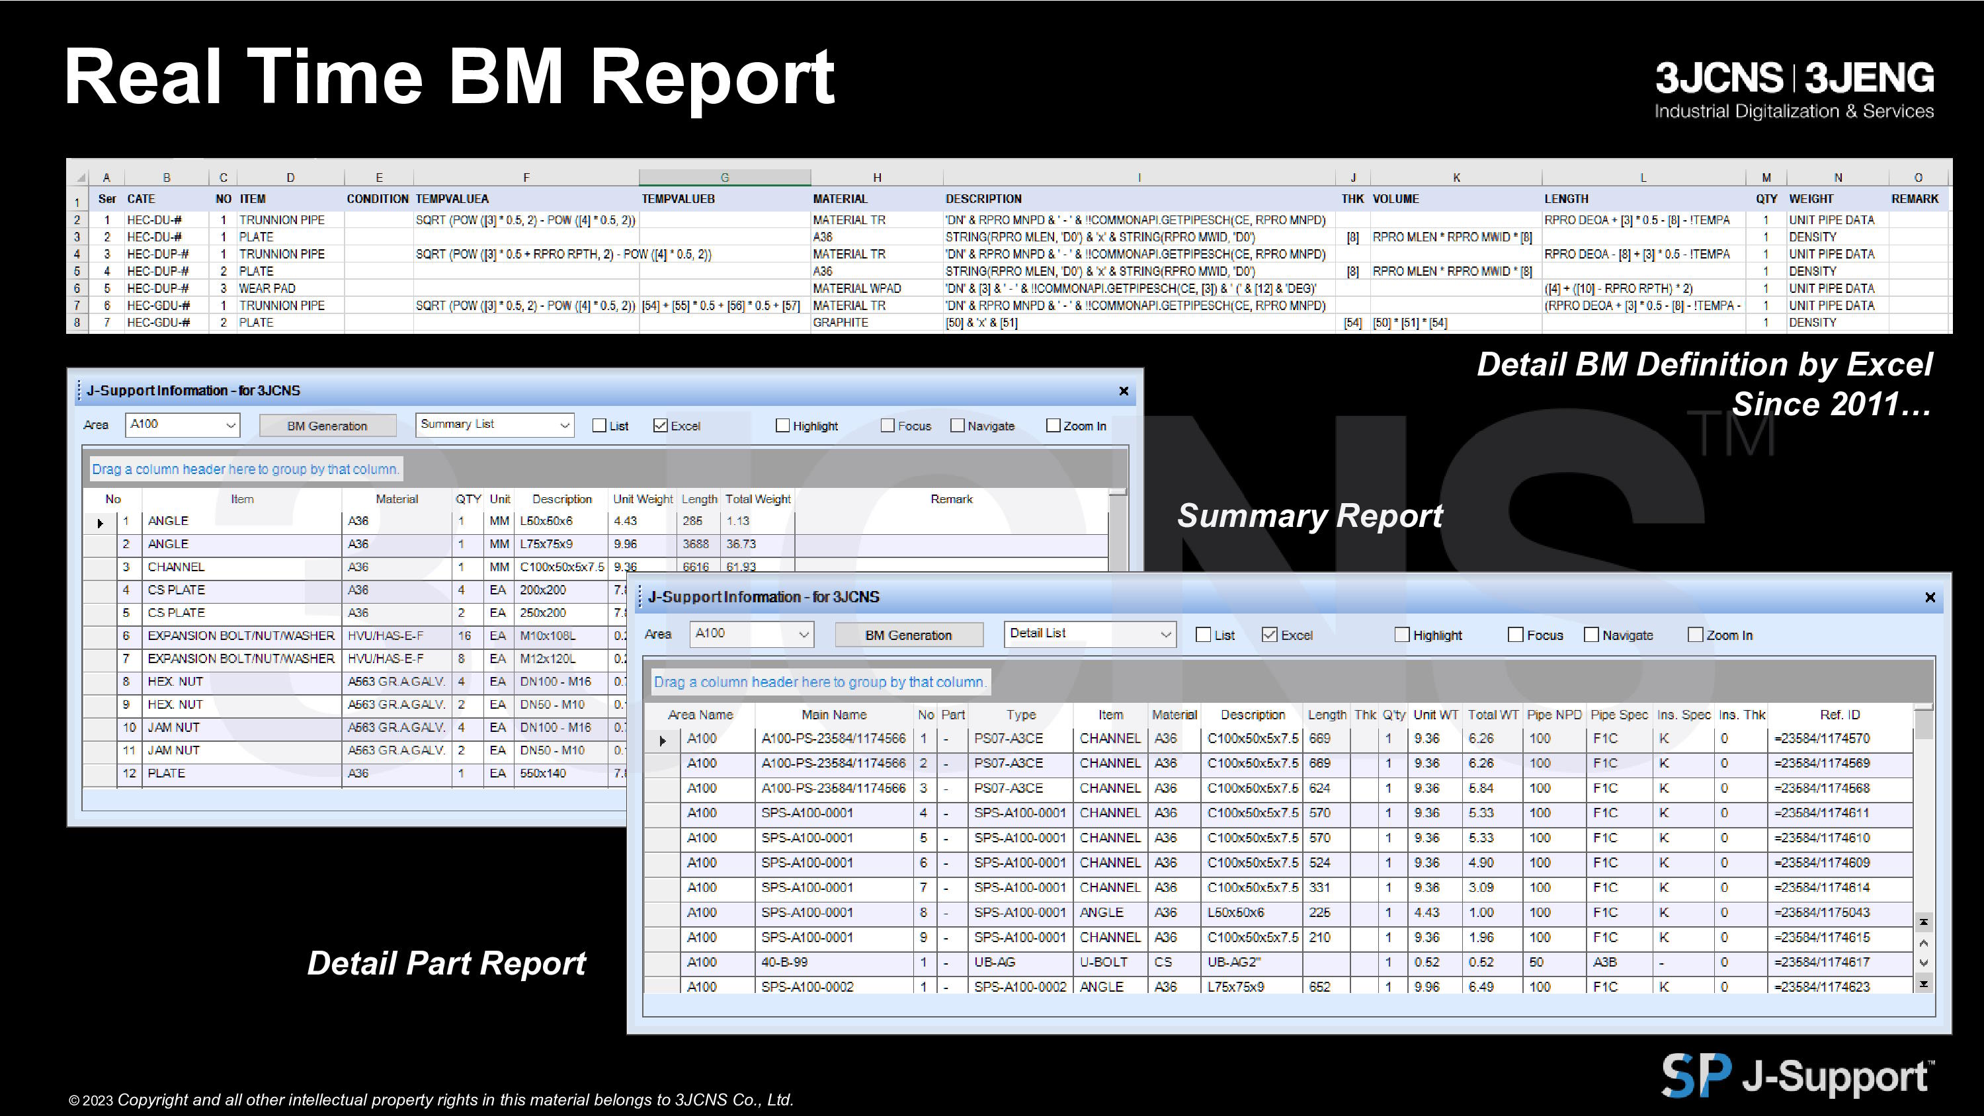
Task: Click row indicator arrow in Detail List first row
Action: (x=663, y=741)
